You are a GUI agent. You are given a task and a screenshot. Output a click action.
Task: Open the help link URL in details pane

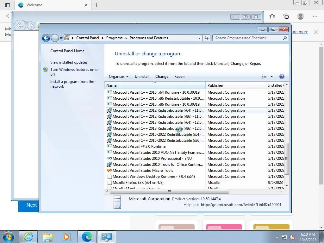(241, 205)
